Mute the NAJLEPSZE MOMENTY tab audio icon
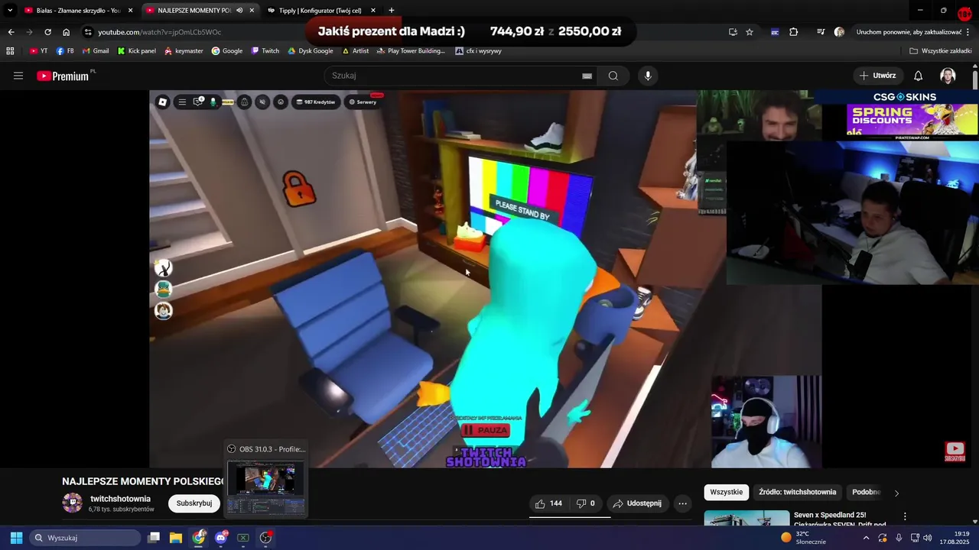The width and height of the screenshot is (979, 550). tap(239, 11)
